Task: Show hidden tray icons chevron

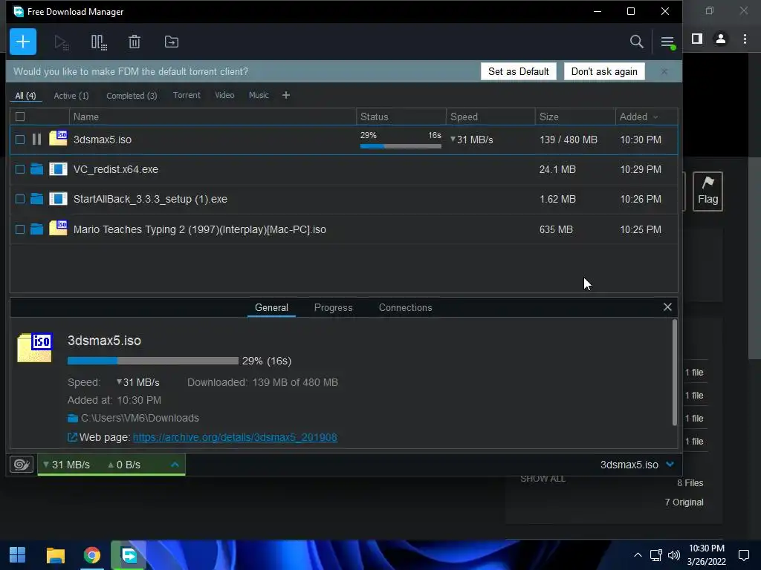Action: [x=638, y=555]
